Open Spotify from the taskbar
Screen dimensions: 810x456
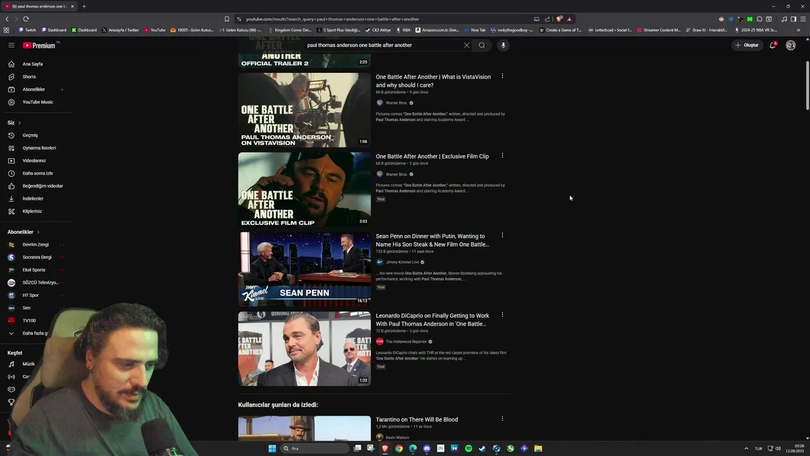pos(468,448)
